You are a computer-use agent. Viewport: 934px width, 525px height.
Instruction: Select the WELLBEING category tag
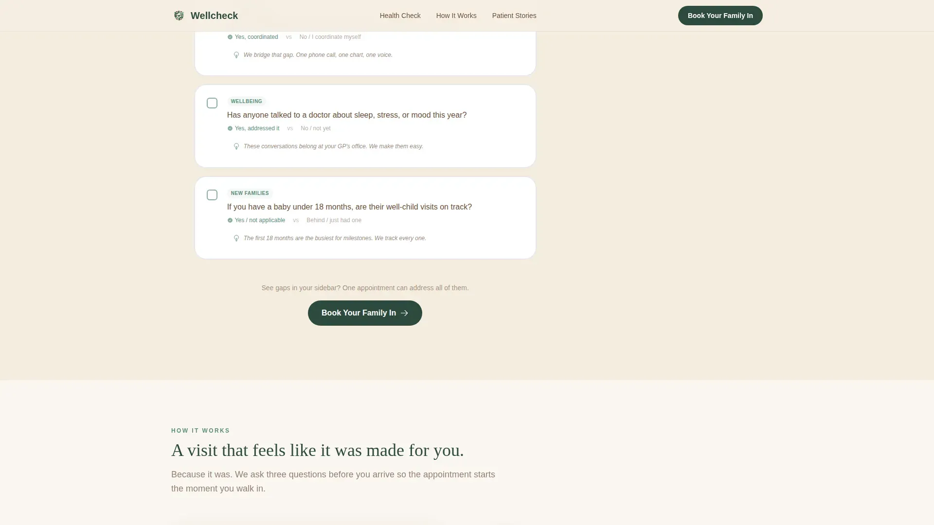pos(246,101)
